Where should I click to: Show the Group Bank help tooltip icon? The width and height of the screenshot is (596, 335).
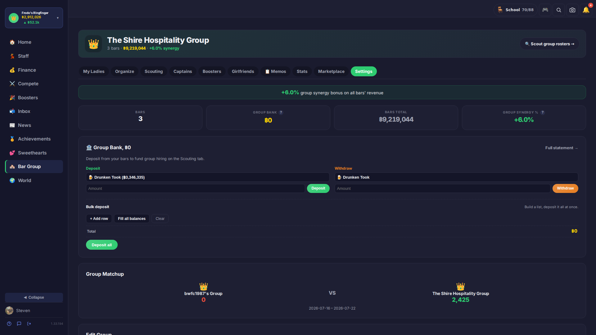tap(281, 112)
